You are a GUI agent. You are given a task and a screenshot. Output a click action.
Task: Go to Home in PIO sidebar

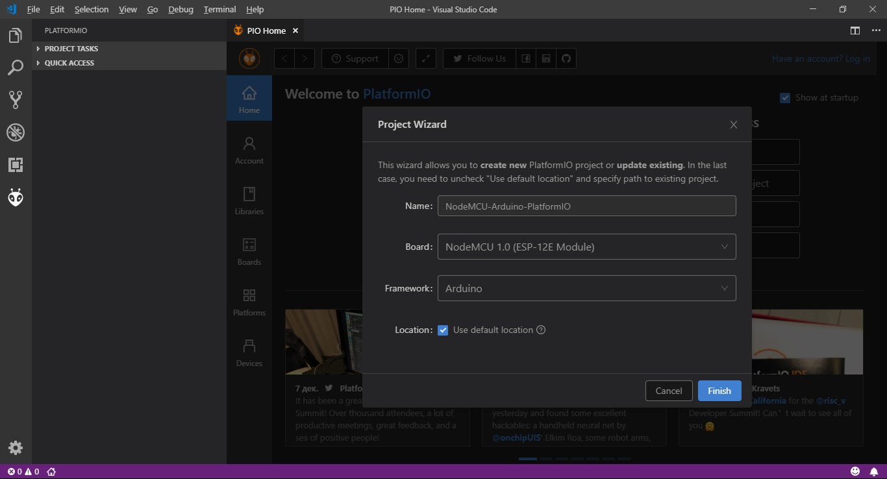249,99
